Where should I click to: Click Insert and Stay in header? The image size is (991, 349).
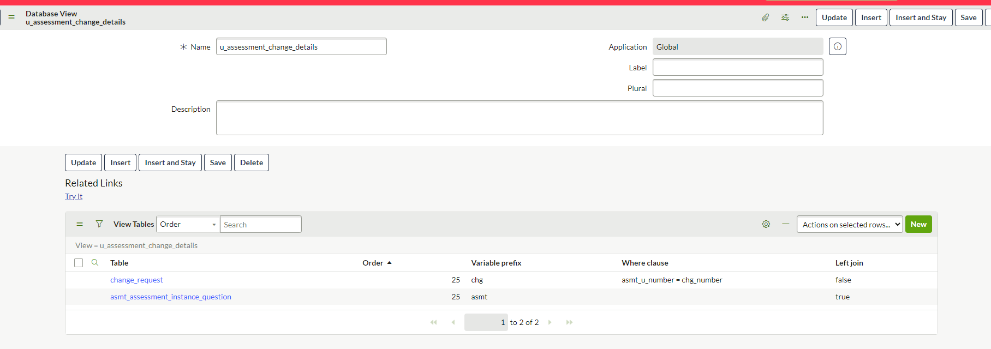click(921, 17)
